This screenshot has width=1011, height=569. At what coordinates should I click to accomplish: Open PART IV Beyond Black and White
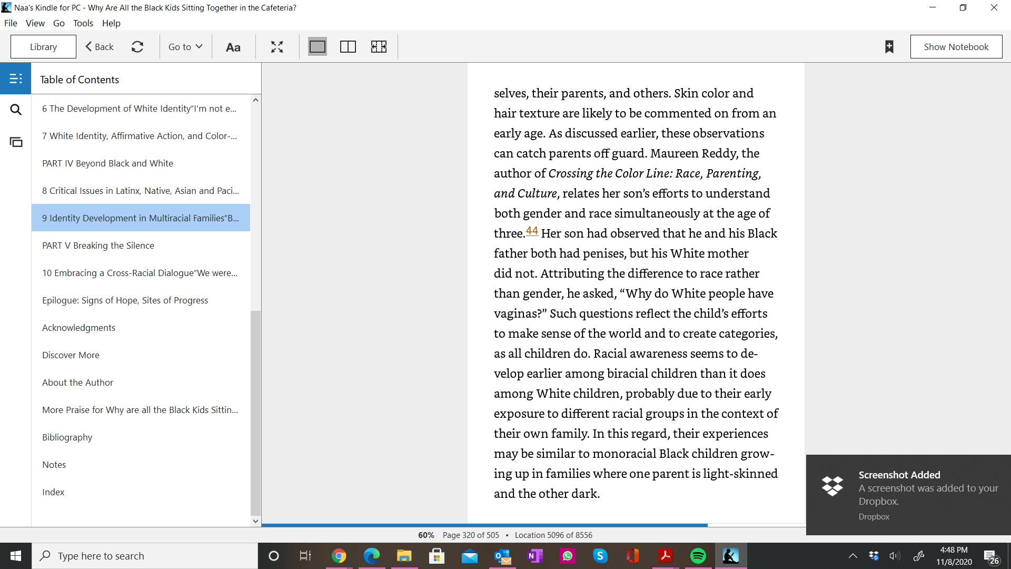point(141,163)
